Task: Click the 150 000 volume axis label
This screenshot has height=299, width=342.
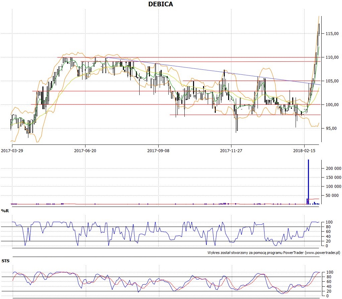Action: tap(334, 178)
